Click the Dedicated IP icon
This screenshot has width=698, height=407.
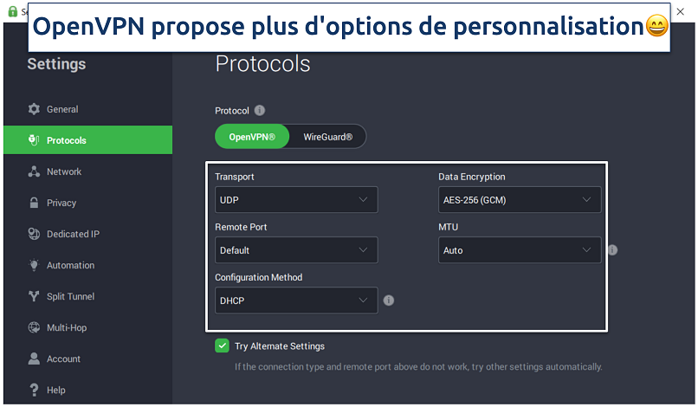point(34,234)
